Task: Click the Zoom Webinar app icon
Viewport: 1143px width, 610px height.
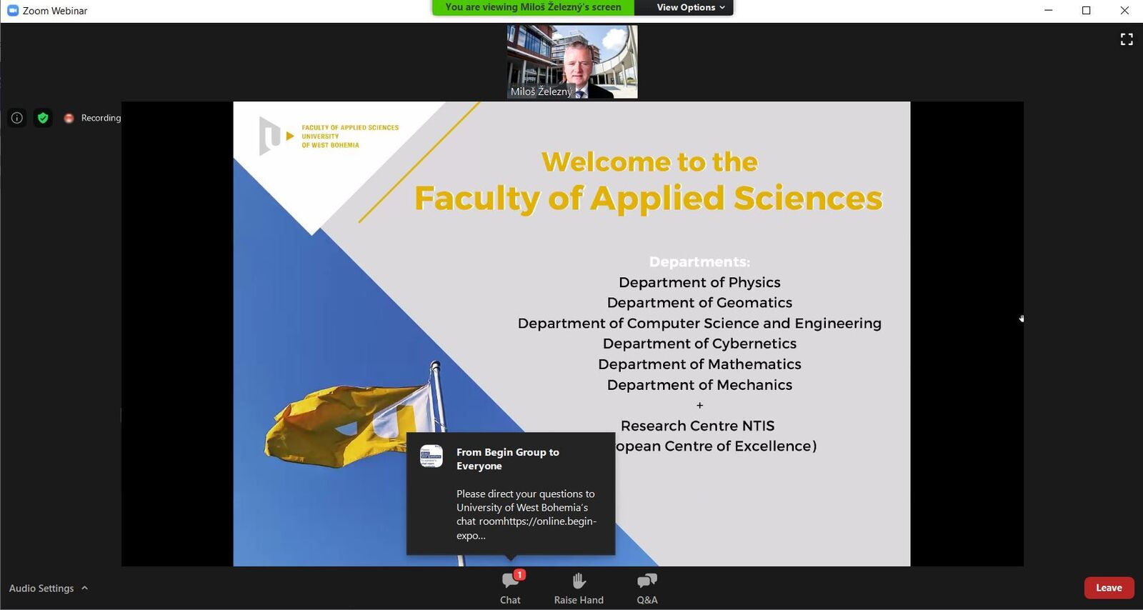Action: point(12,11)
